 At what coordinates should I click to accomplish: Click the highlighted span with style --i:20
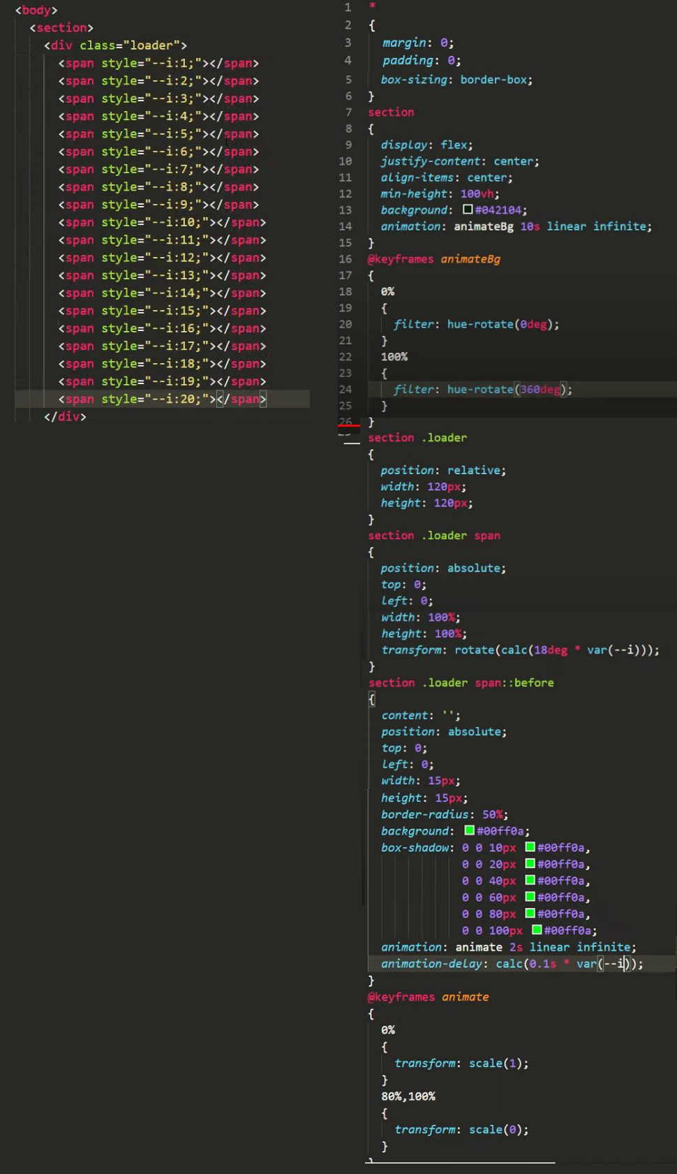[x=162, y=399]
